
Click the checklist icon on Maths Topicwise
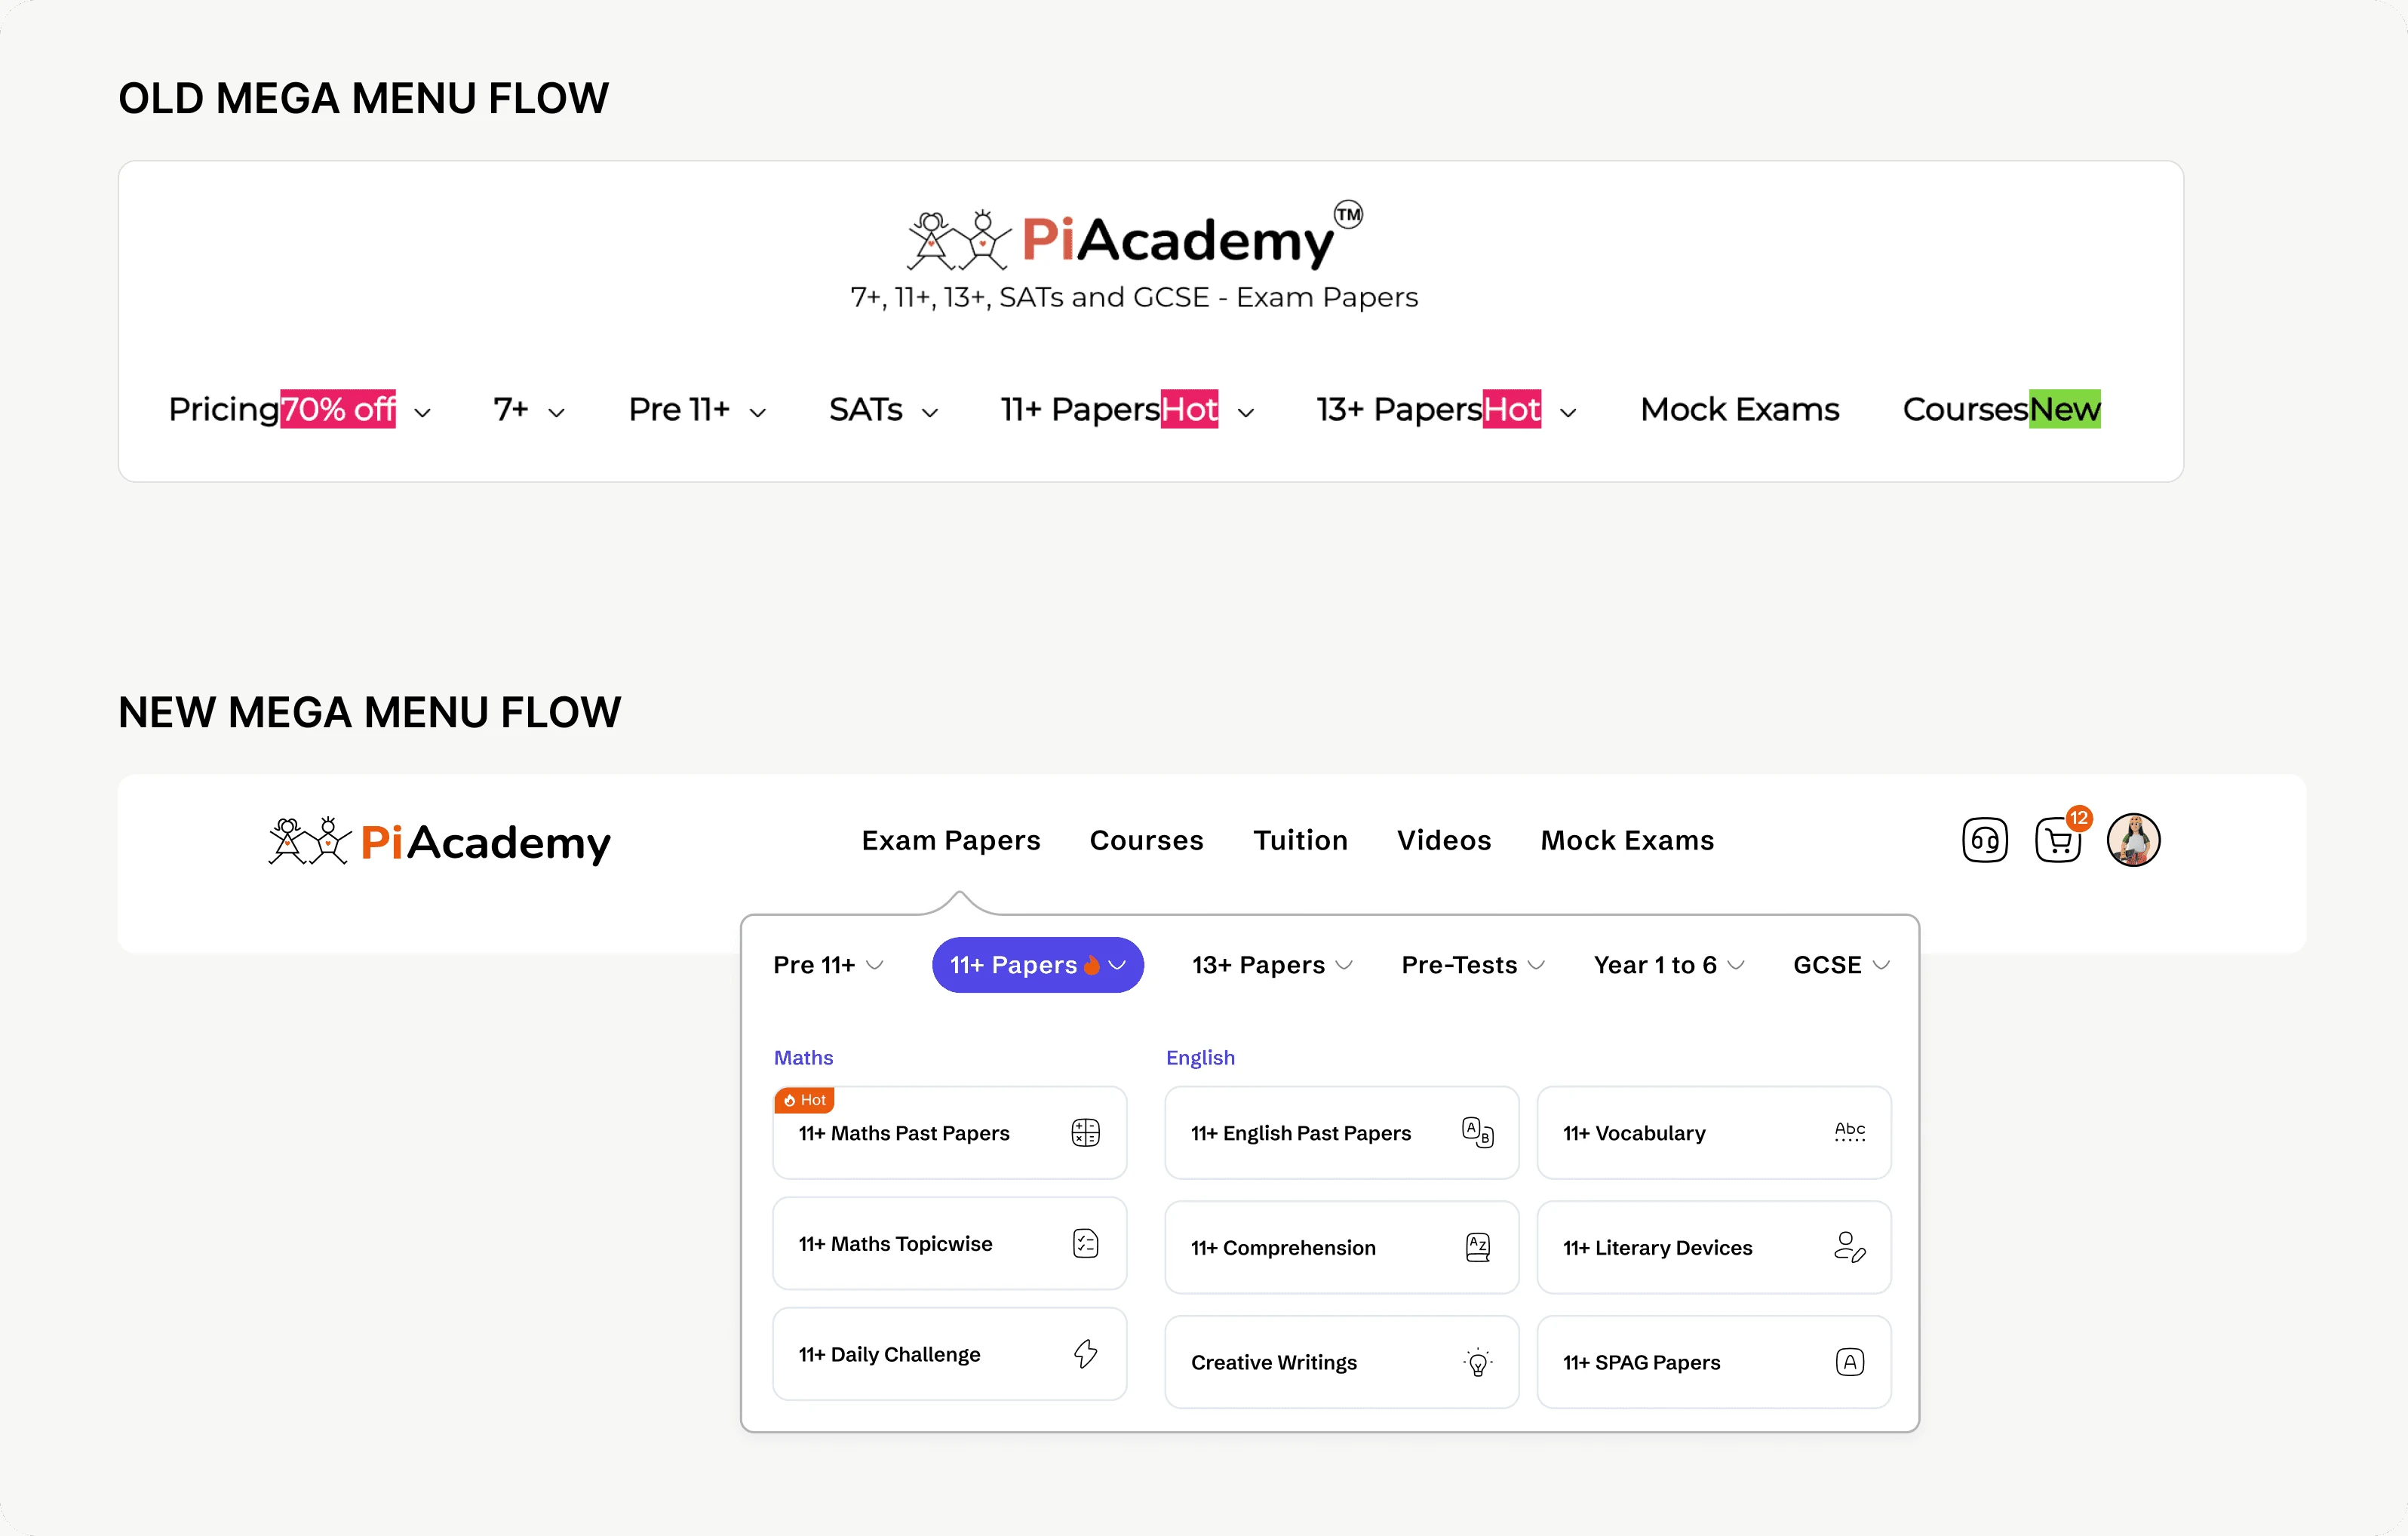click(1085, 1243)
